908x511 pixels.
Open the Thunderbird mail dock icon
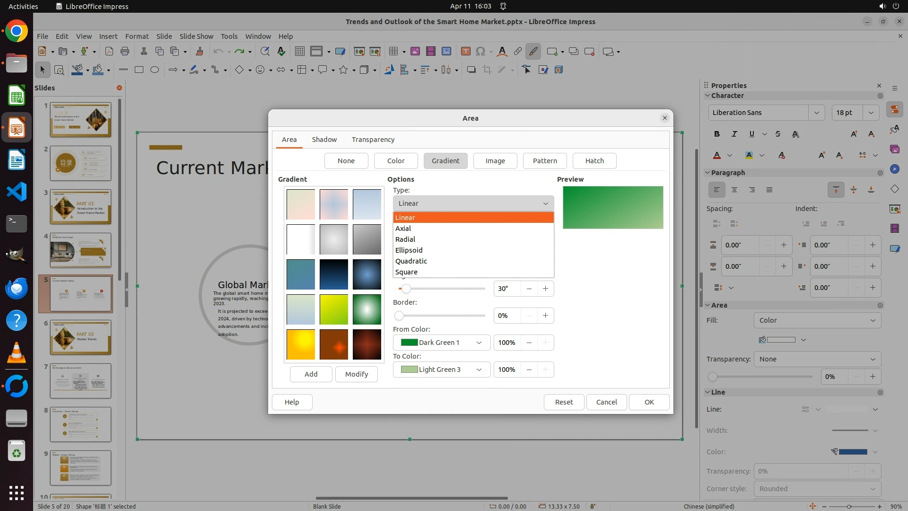pyautogui.click(x=17, y=288)
